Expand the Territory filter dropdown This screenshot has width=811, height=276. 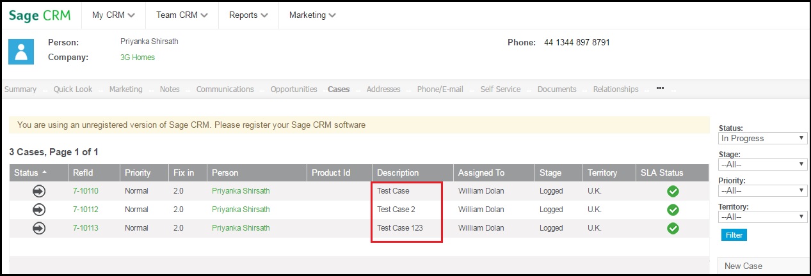pyautogui.click(x=762, y=217)
